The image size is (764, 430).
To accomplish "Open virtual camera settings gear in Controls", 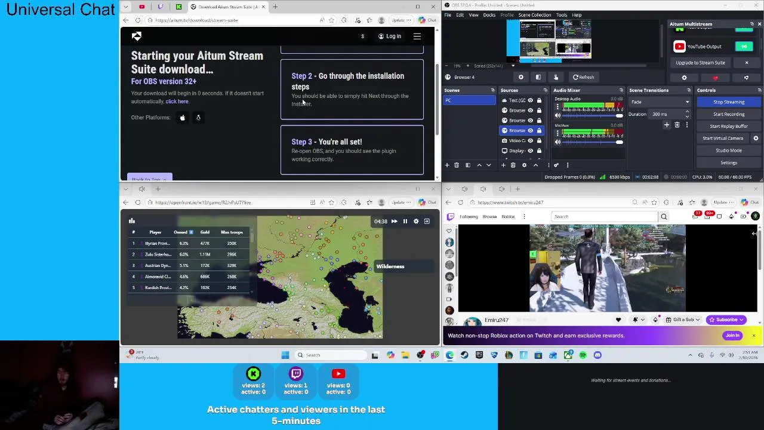I will [756, 138].
